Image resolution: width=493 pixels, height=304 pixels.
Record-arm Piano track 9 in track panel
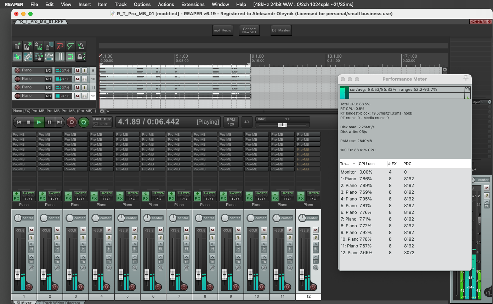pos(17,70)
